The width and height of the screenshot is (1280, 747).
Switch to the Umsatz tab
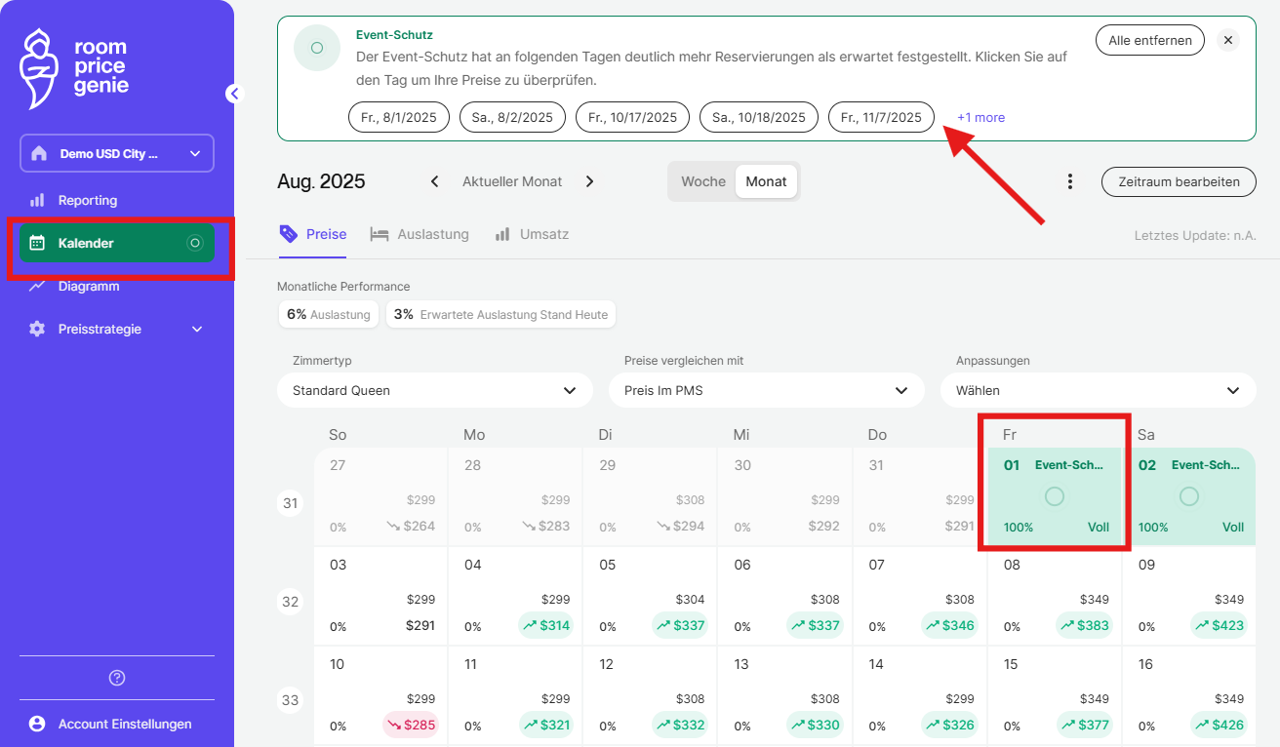532,234
